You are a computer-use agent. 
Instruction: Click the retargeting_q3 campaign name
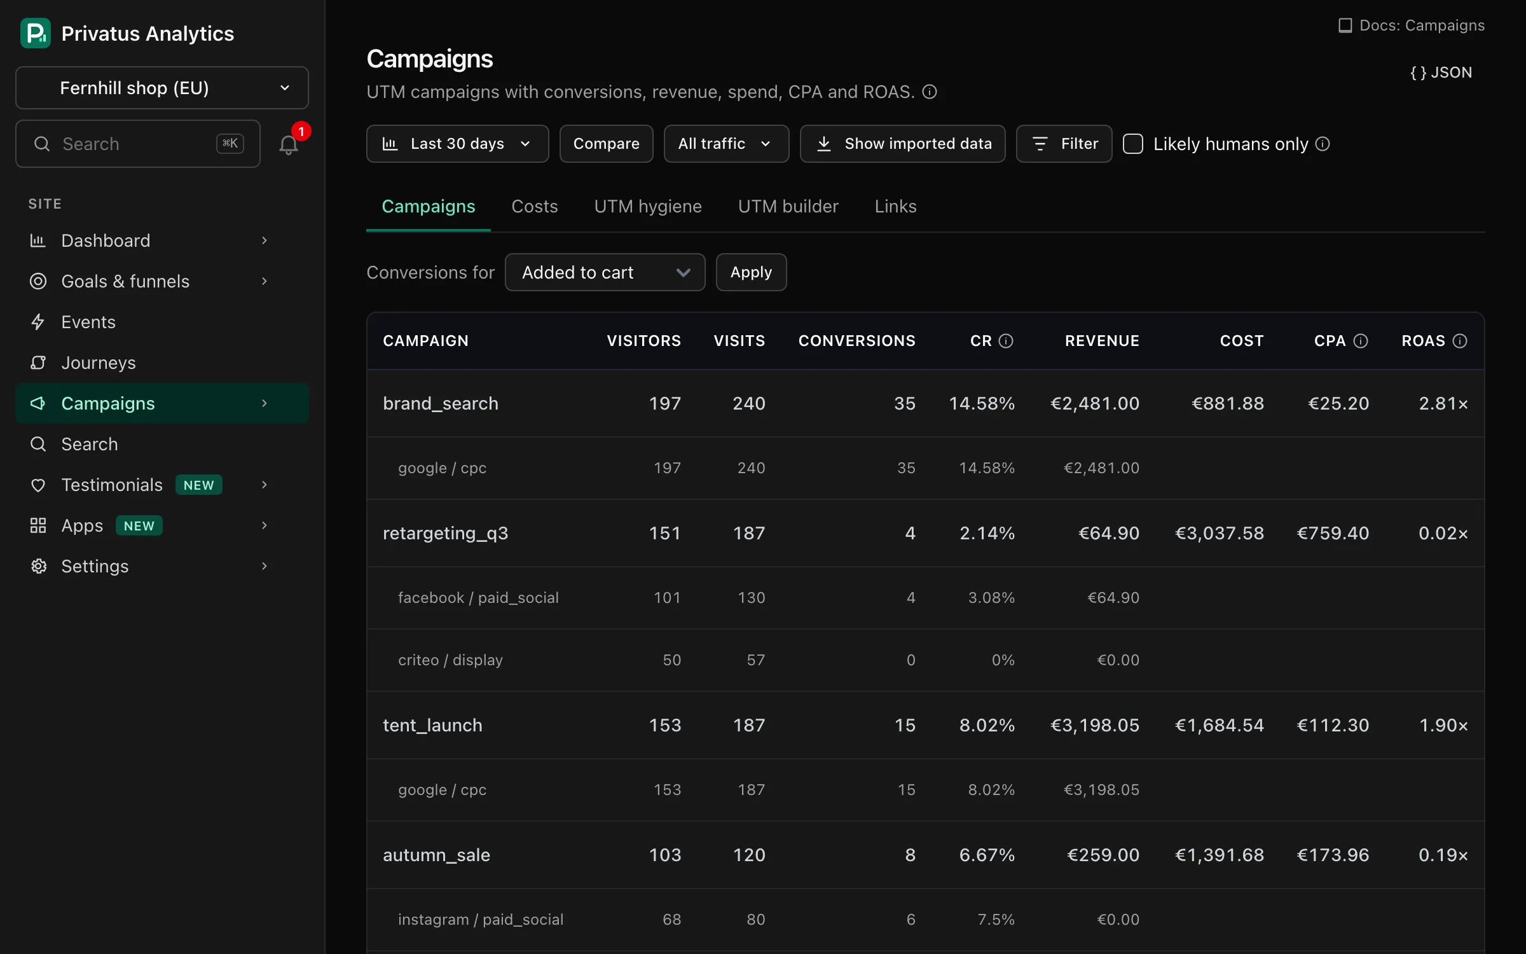(x=446, y=533)
